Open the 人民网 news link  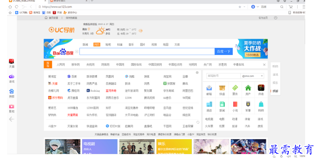[x=60, y=65]
